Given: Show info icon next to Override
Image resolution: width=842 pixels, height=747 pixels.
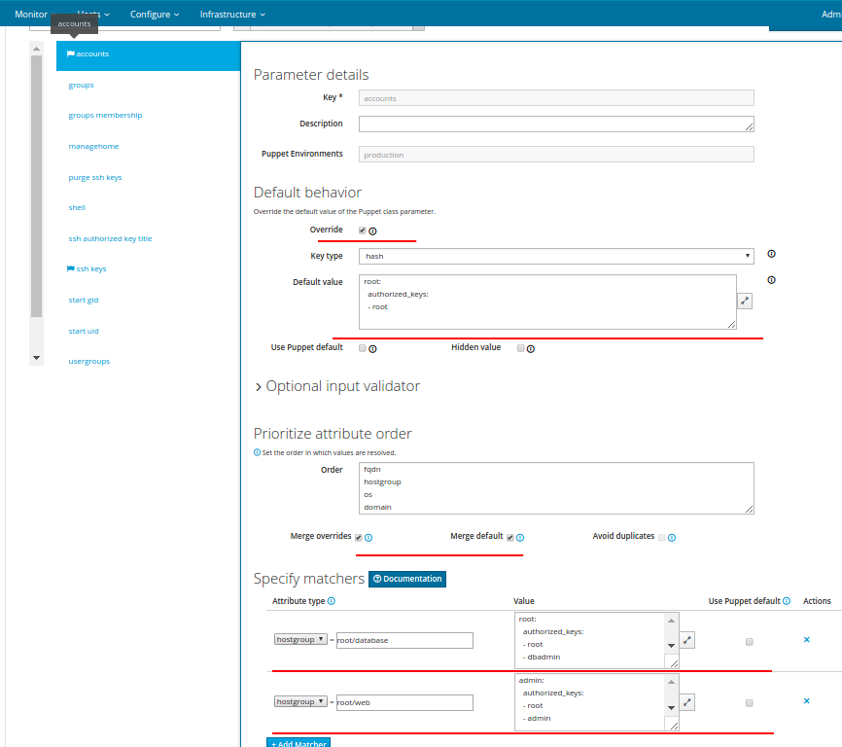Looking at the screenshot, I should 372,231.
